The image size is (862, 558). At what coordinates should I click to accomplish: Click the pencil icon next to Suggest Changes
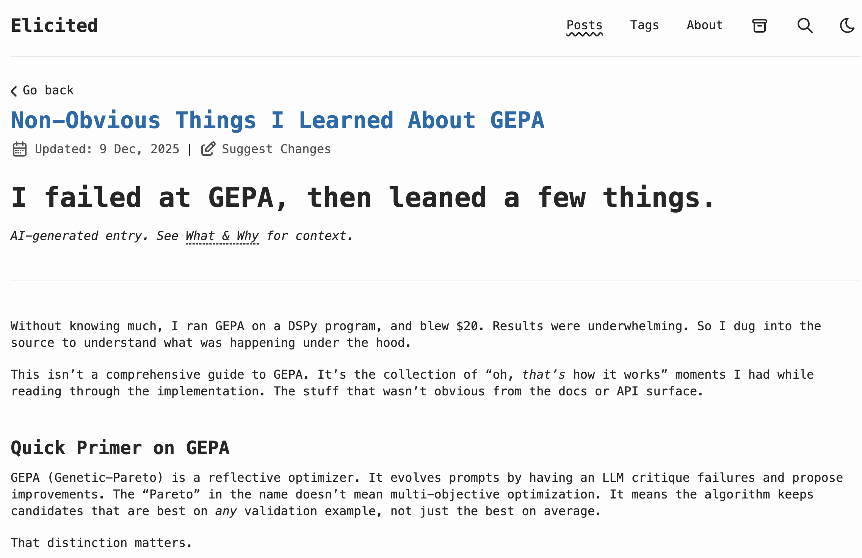click(x=208, y=149)
